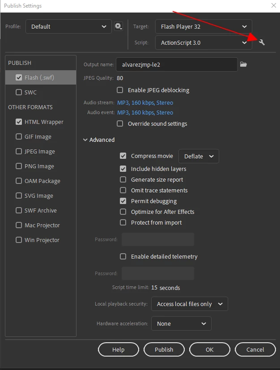The image size is (280, 370).
Task: Expand Script ActionScript 3.0 dropdown
Action: pyautogui.click(x=204, y=43)
